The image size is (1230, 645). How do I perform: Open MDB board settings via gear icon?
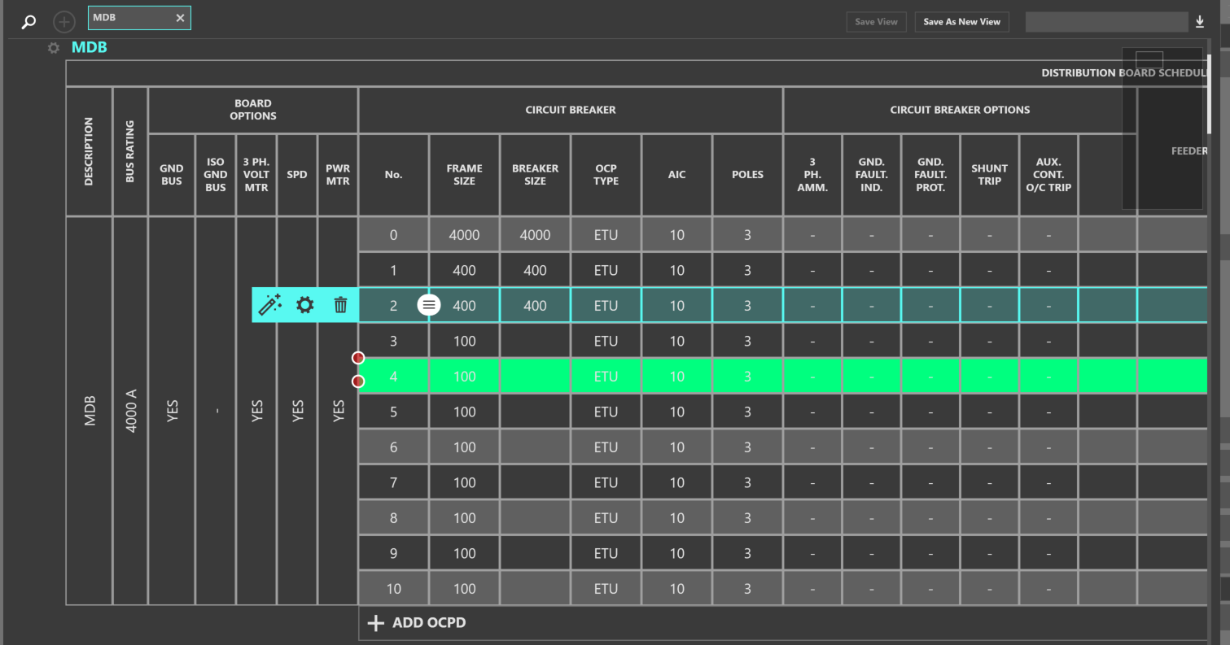coord(53,48)
